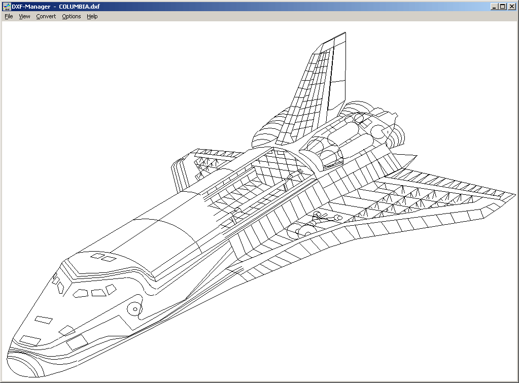Maximize the DXF-Manager window
Screen dimensions: 519x383
coord(503,7)
